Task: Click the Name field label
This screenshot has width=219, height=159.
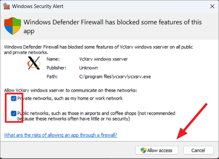Action: pos(53,59)
